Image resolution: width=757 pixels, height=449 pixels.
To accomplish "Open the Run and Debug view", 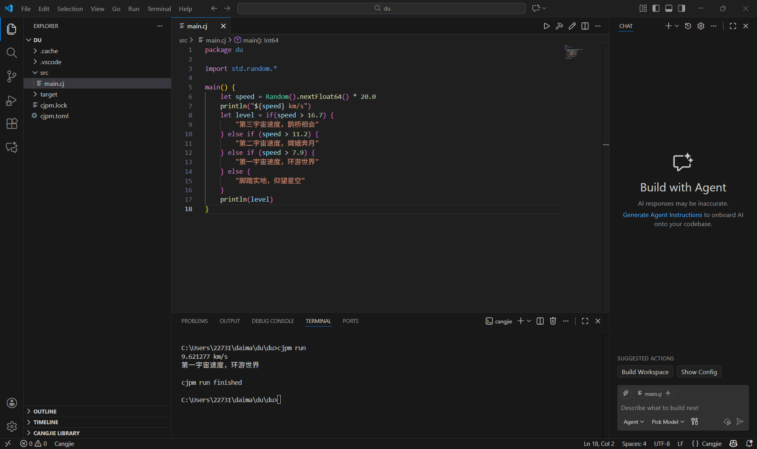I will coord(11,100).
